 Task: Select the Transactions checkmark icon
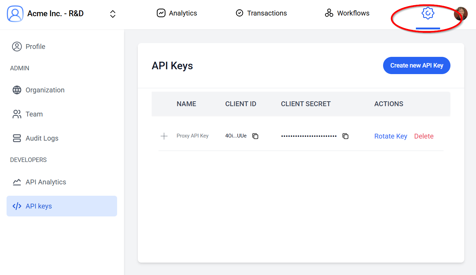[240, 13]
